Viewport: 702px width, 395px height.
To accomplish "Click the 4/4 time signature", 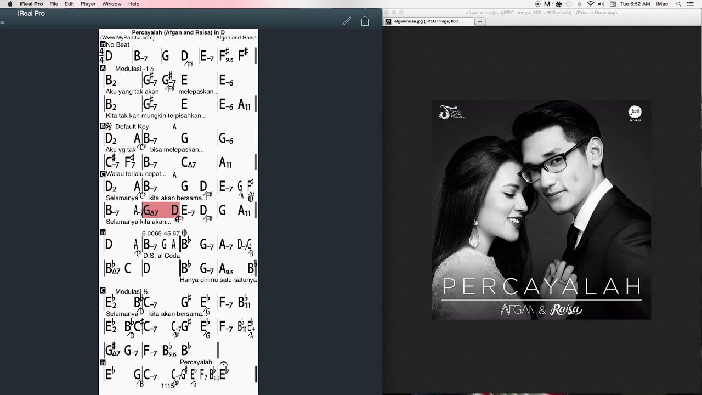I will pyautogui.click(x=101, y=55).
